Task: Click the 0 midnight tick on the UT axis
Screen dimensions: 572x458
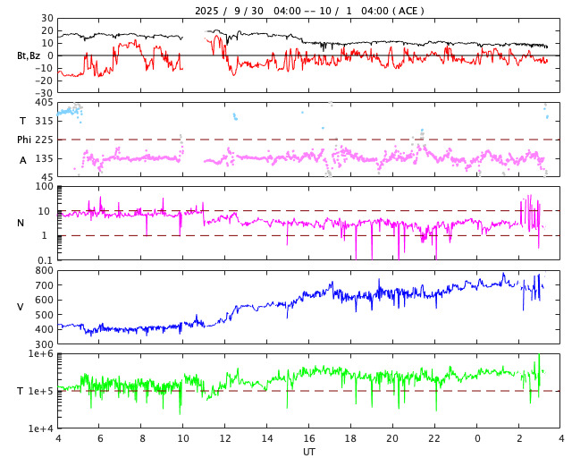Action: (477, 439)
